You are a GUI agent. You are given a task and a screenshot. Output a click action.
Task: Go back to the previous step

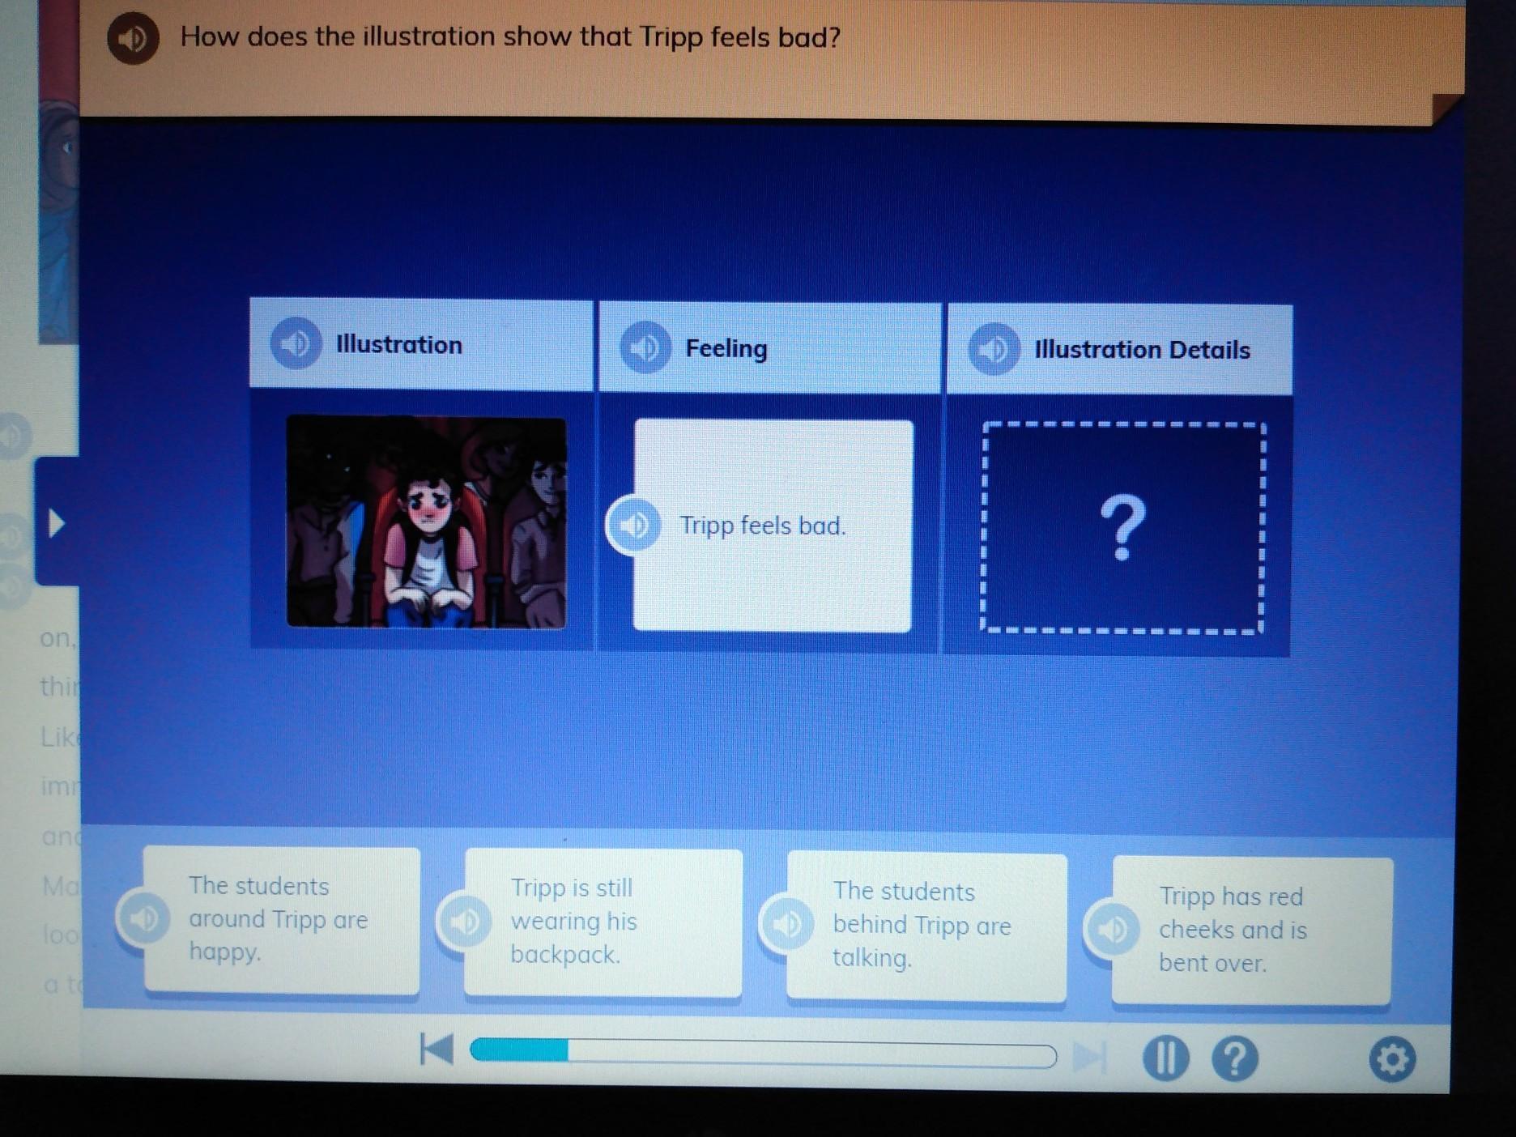coord(437,1050)
